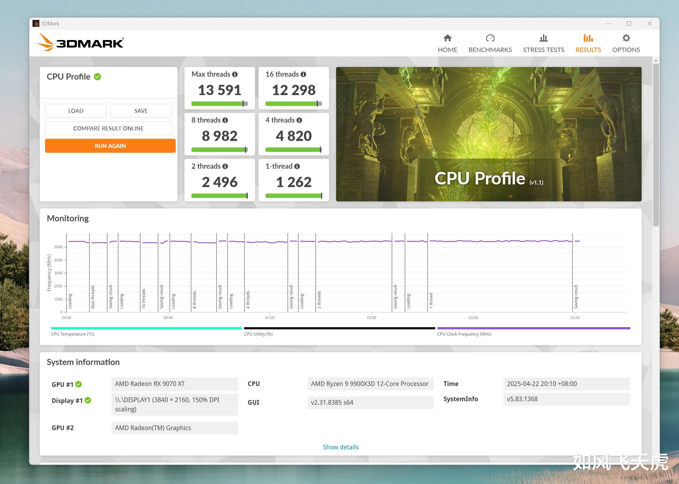Click the DISPLAY1 3840 × 2160 field
This screenshot has height=484, width=679.
tap(175, 405)
